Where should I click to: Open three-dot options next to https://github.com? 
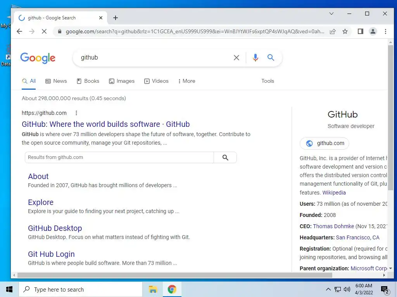76,113
